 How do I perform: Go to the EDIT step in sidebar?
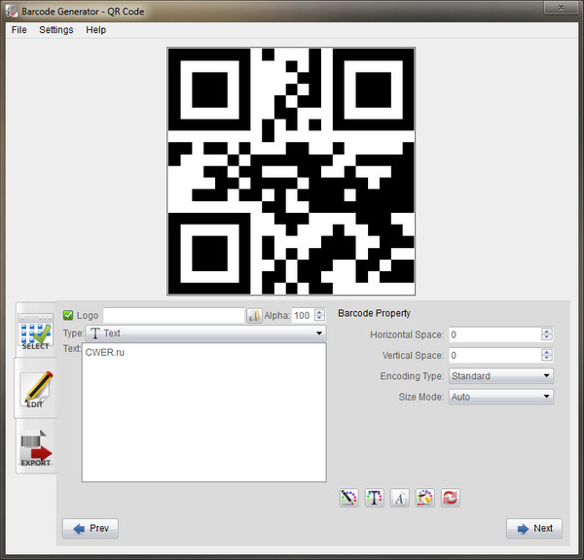pyautogui.click(x=36, y=389)
